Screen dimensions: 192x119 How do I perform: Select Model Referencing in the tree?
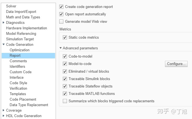coord(21,33)
